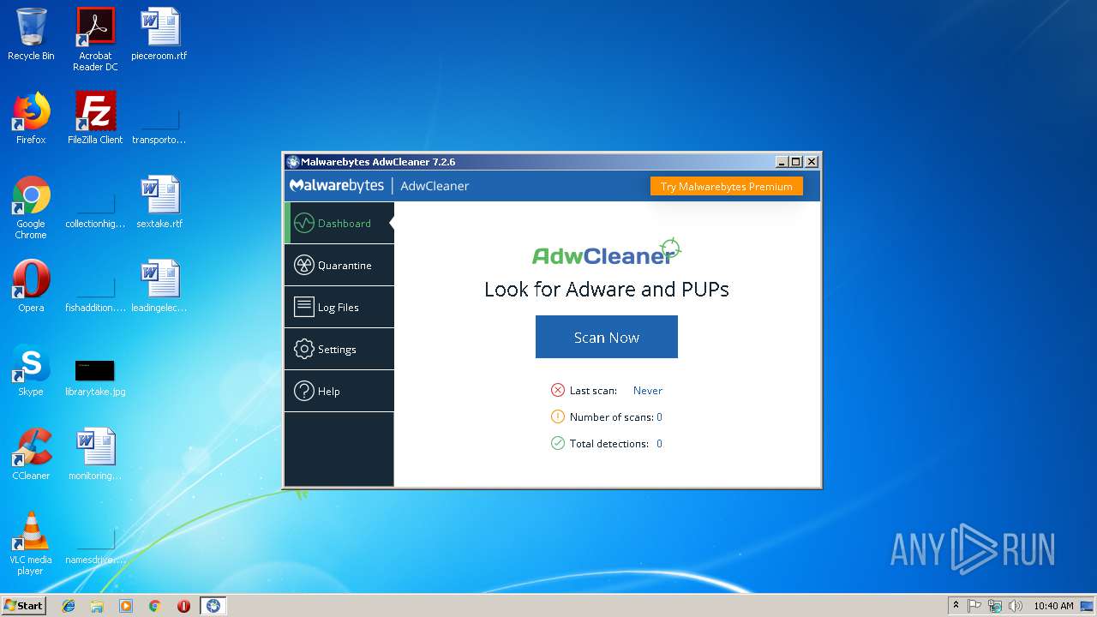This screenshot has height=617, width=1097.
Task: Select the leadingelec document on desktop
Action: point(159,286)
